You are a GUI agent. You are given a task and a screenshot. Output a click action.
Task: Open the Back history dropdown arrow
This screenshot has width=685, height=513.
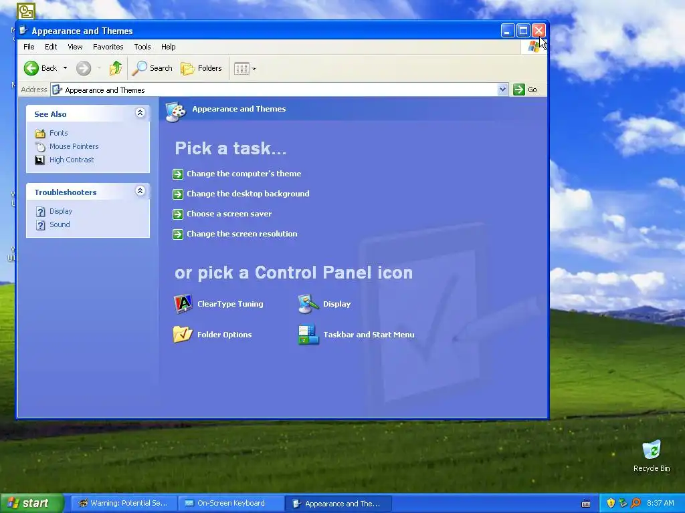point(65,68)
